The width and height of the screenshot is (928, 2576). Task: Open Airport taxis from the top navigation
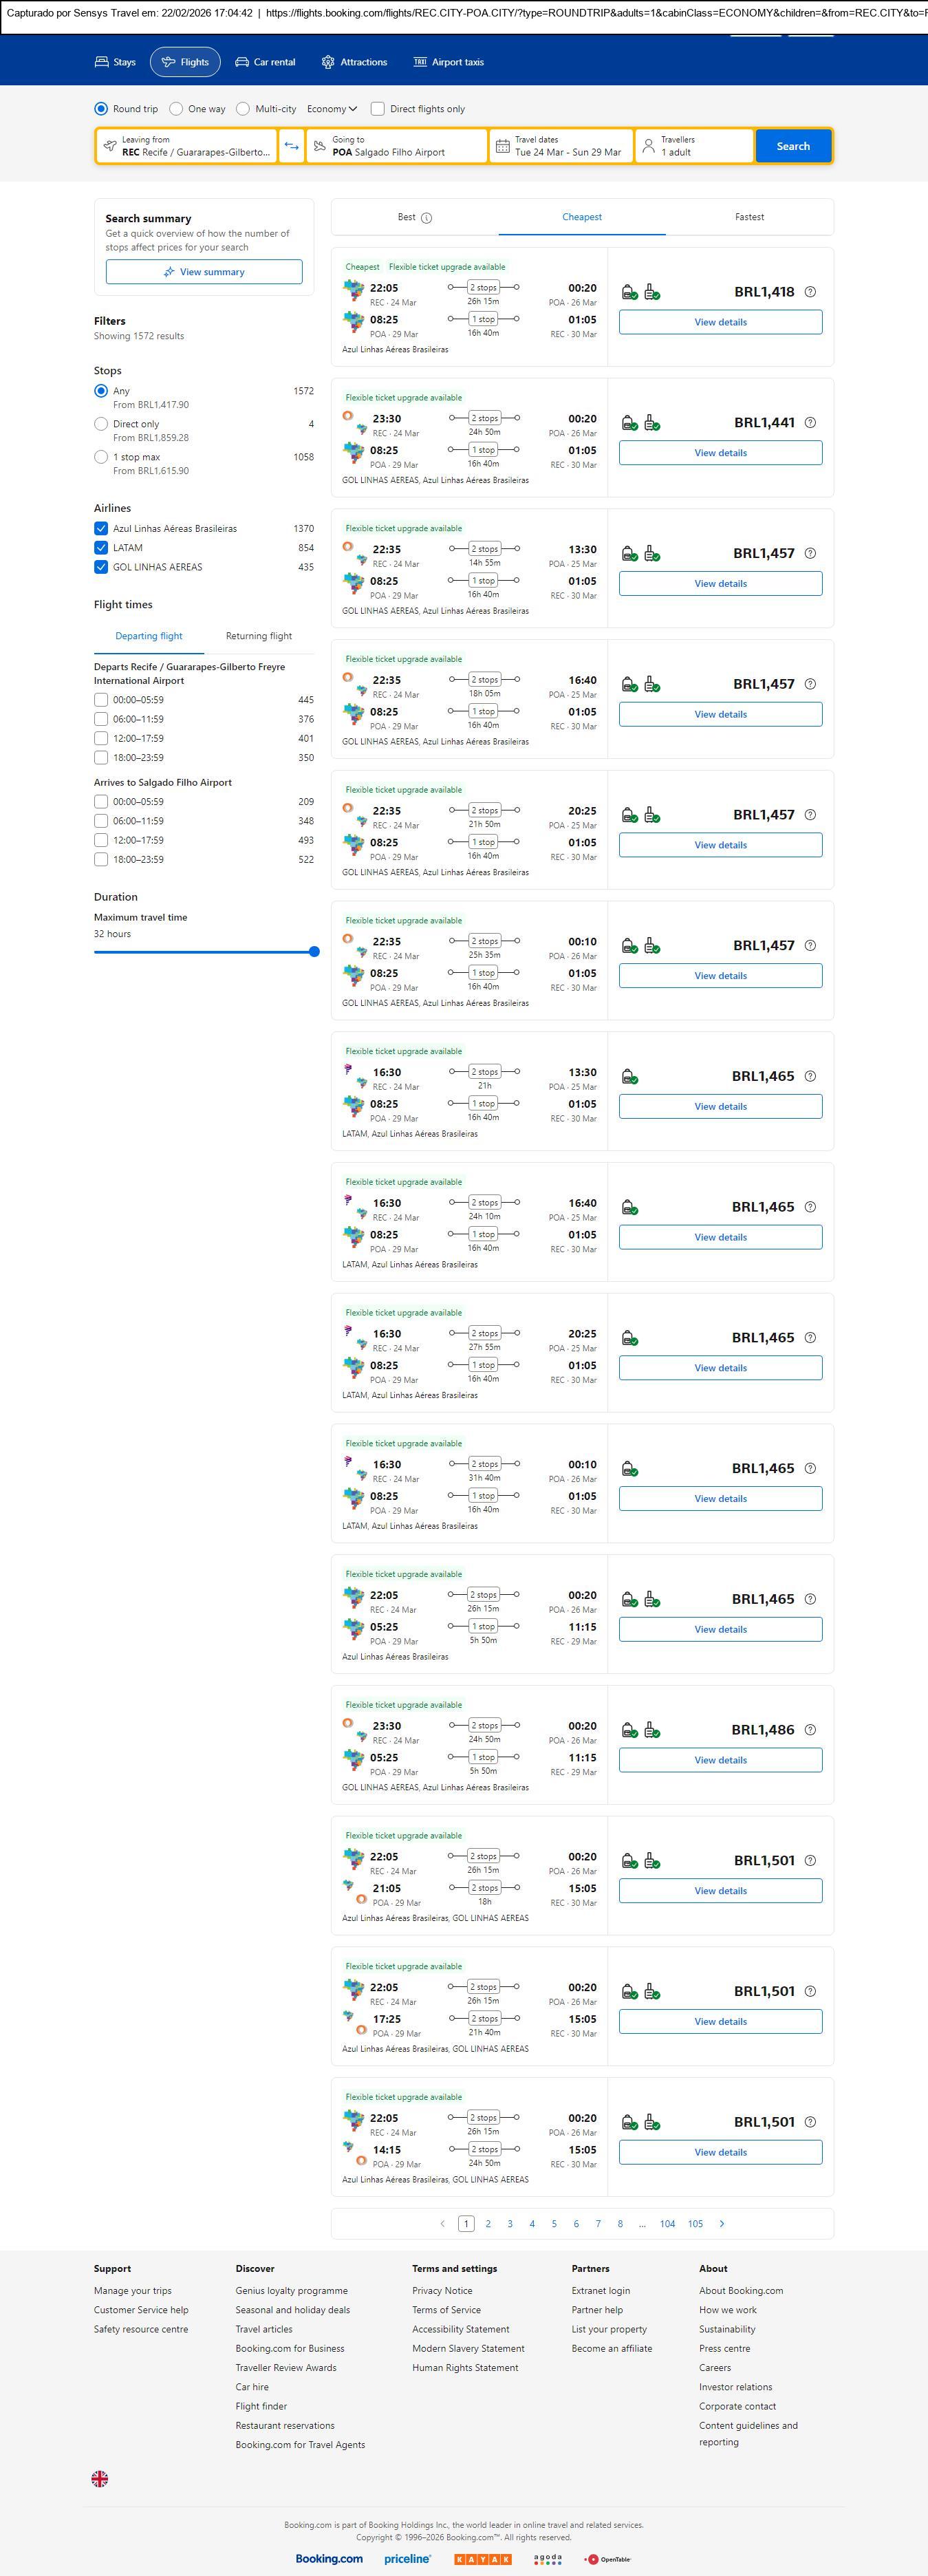pos(448,62)
